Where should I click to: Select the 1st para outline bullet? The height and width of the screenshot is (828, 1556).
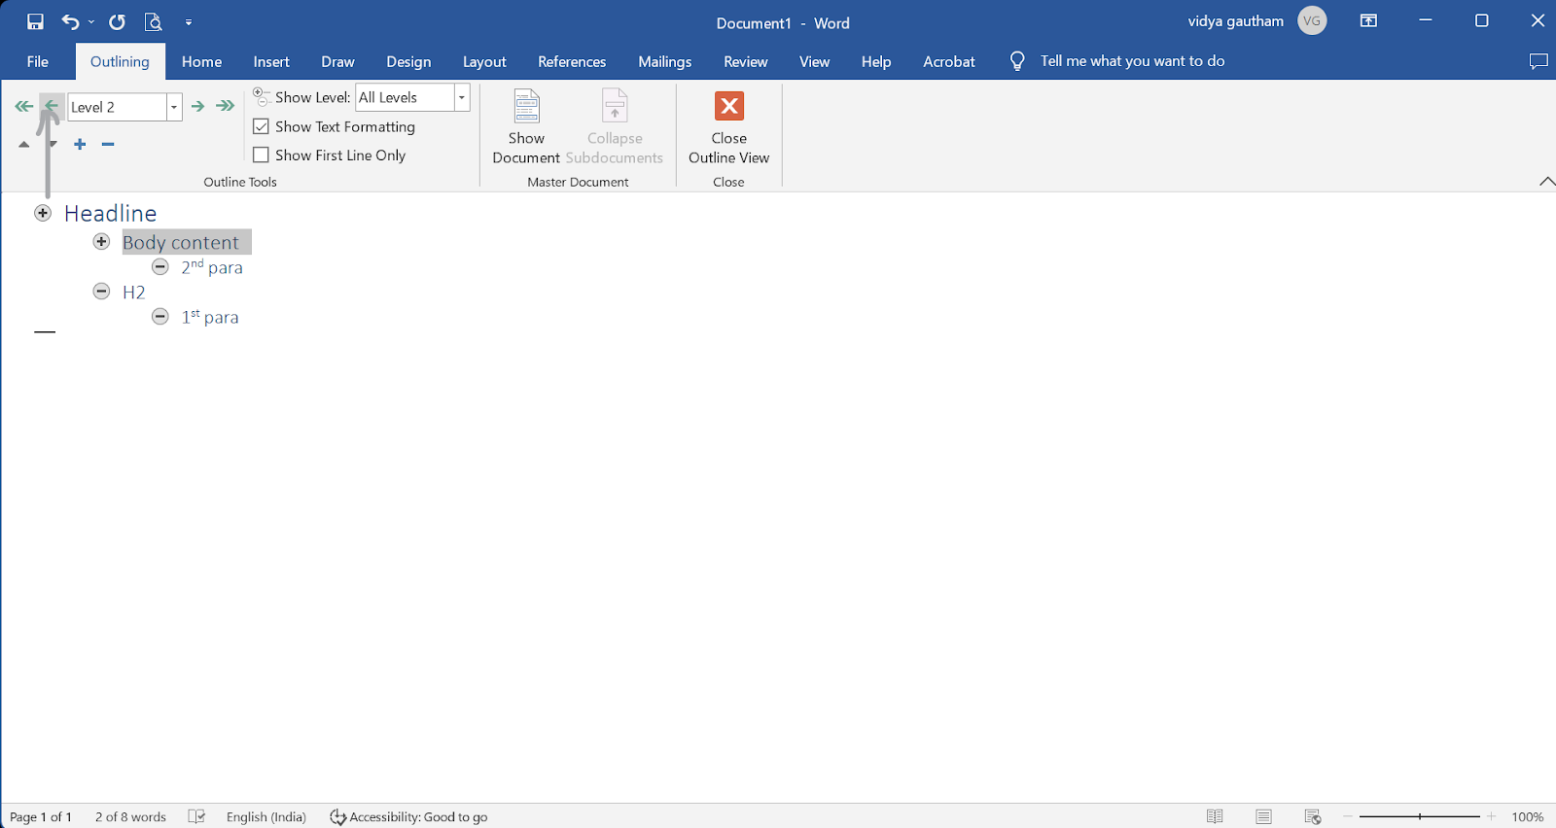[x=160, y=316]
